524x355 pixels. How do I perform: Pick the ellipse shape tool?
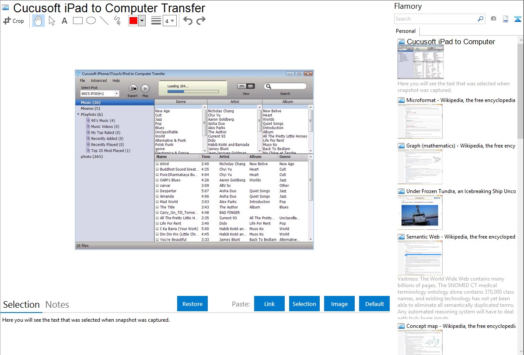[x=91, y=21]
